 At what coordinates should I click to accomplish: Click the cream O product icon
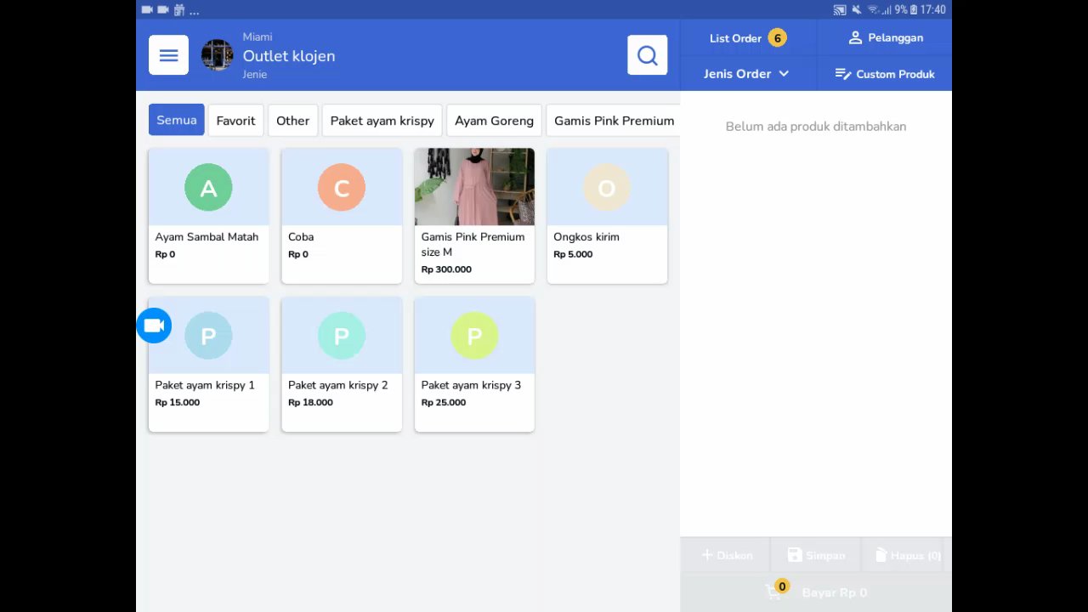click(x=607, y=188)
